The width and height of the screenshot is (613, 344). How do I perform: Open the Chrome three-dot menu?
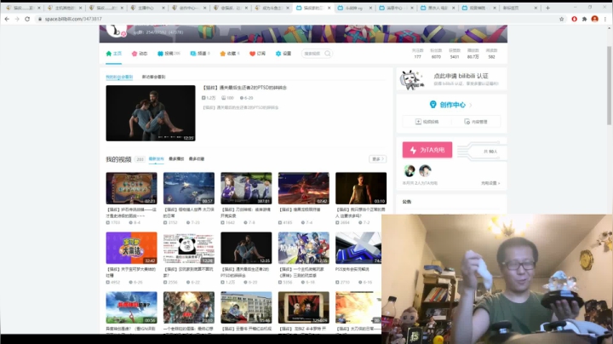pyautogui.click(x=605, y=19)
